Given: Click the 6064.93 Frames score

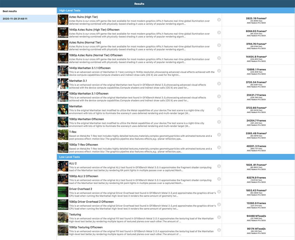Looking at the screenshot, I should pos(256,31).
